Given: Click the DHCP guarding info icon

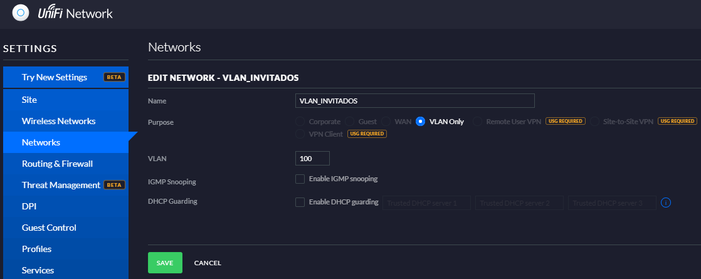Looking at the screenshot, I should point(666,203).
